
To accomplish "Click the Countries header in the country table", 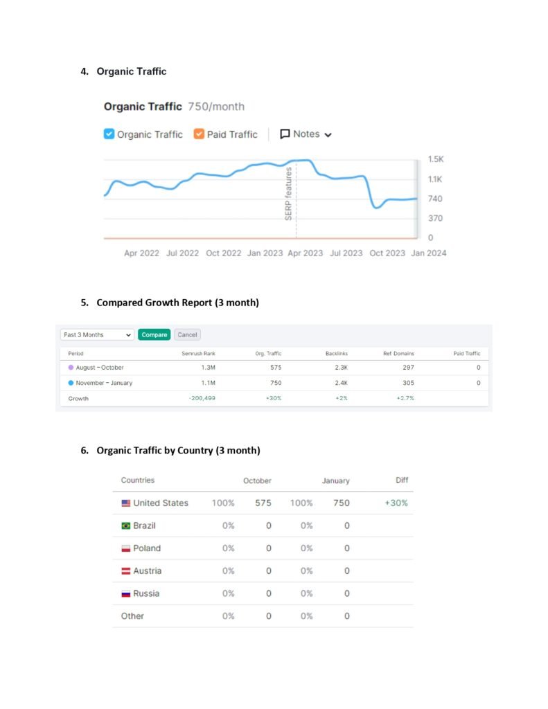I will (138, 481).
